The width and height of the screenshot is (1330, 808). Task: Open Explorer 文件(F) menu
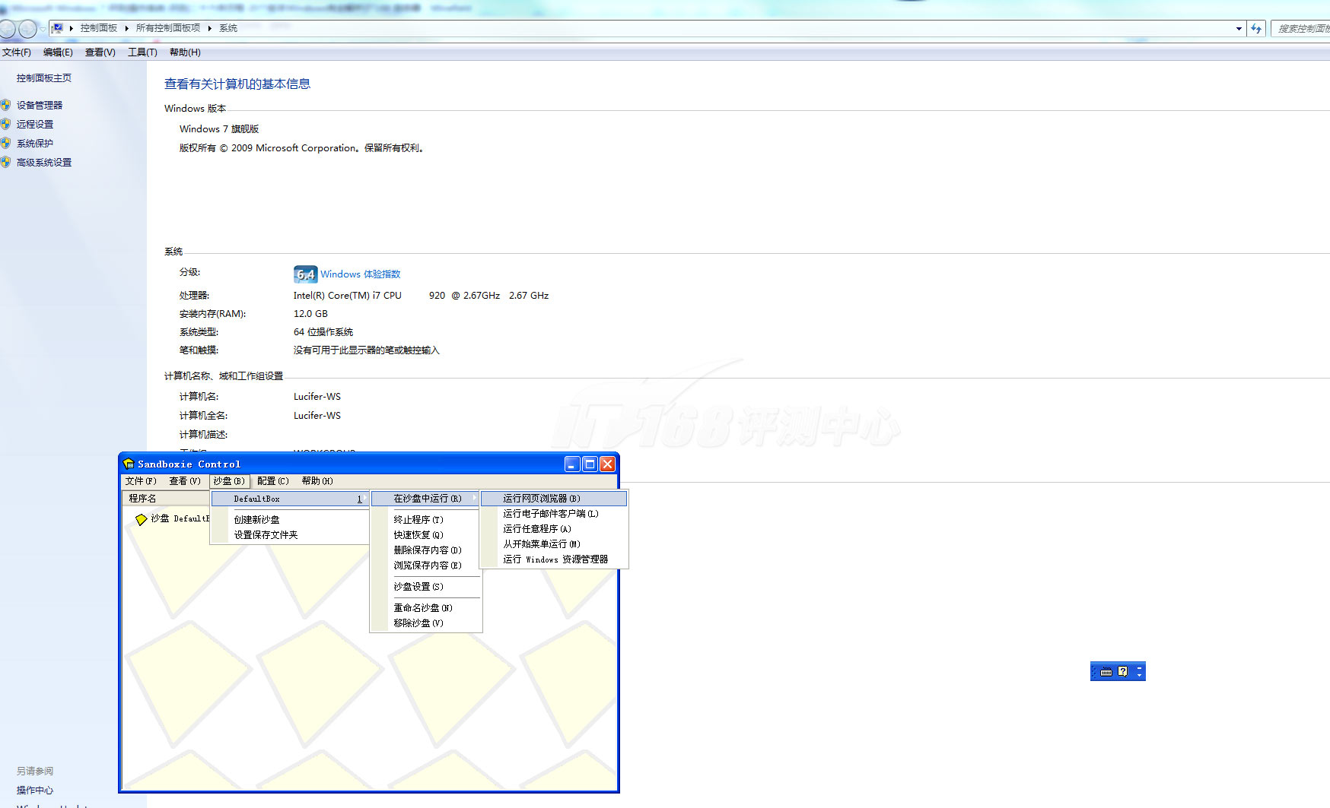point(16,52)
